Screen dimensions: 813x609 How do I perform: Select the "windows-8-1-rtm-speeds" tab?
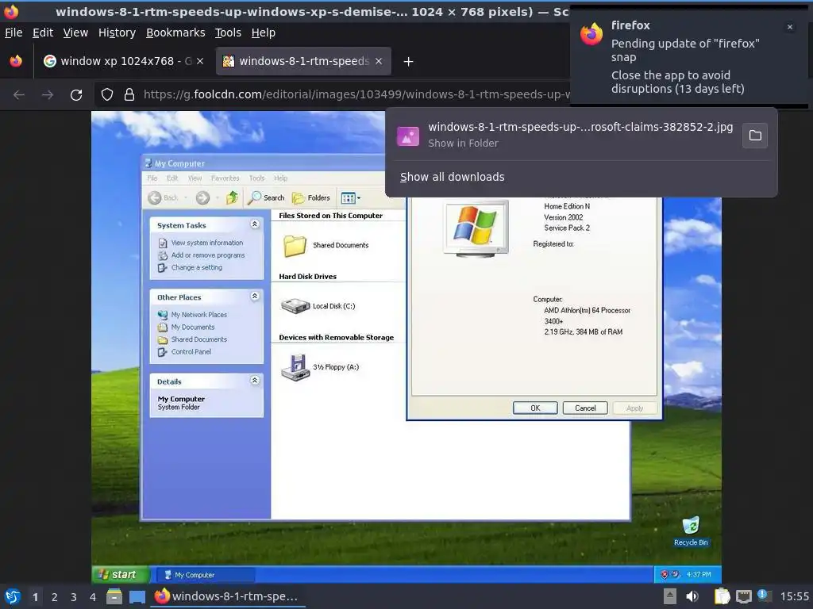tap(303, 61)
